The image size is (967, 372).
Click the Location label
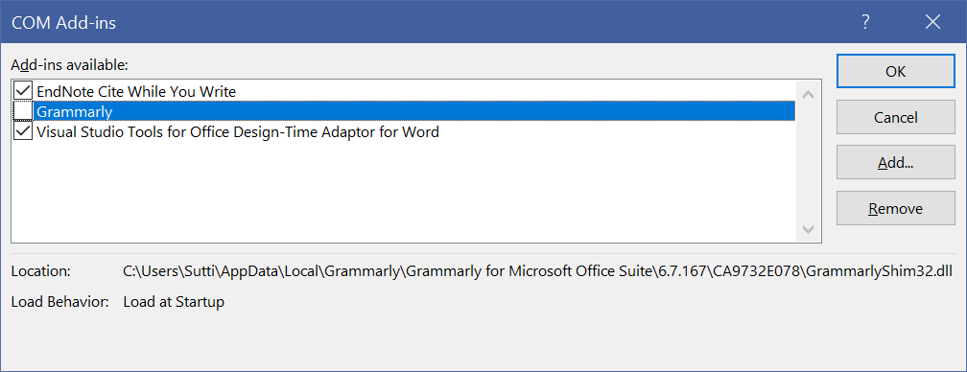pyautogui.click(x=40, y=271)
